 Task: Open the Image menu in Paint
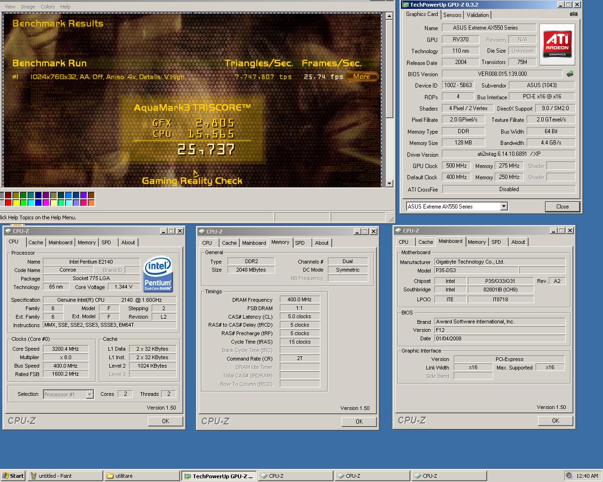tap(28, 7)
